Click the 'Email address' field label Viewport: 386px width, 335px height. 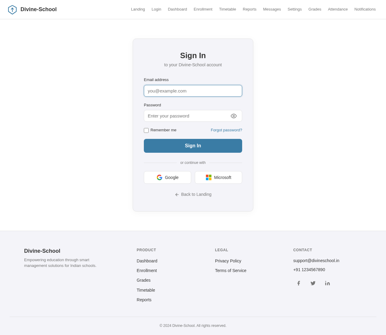click(x=156, y=80)
